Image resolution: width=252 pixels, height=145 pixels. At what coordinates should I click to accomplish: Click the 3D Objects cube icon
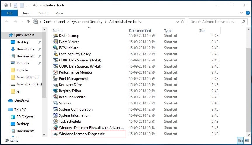13,117
